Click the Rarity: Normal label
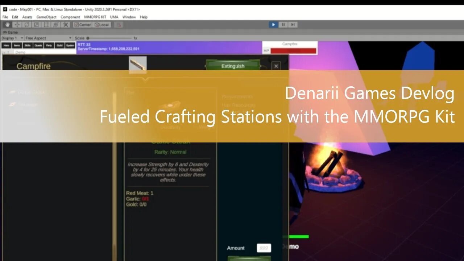The width and height of the screenshot is (464, 261). [x=170, y=152]
